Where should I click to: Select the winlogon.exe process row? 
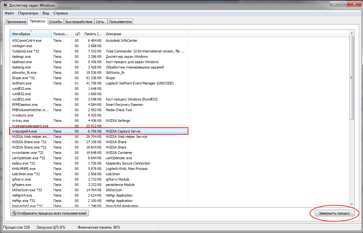(99, 46)
